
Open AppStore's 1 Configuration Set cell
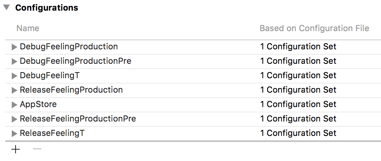click(298, 104)
